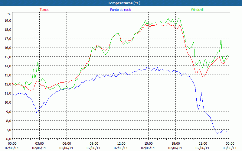242x151 pixels.
Task: Select the red 'Temp.' legend label
Action: coord(44,10)
